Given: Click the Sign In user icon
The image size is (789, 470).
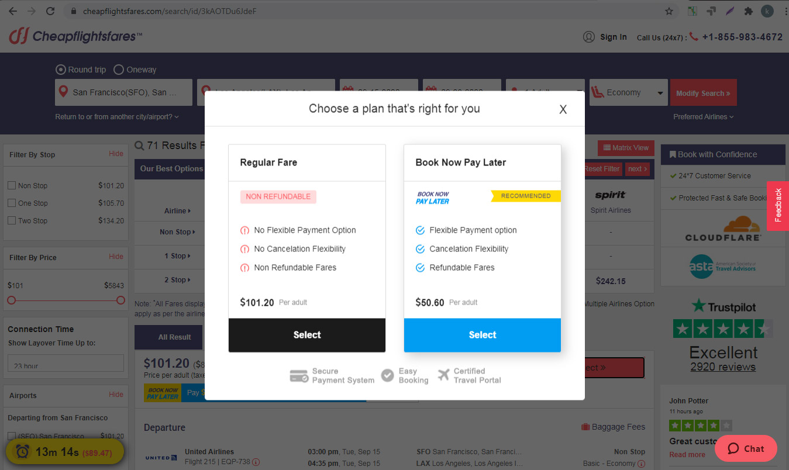Looking at the screenshot, I should (589, 37).
